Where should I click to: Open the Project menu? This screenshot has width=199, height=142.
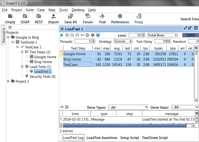(17, 10)
